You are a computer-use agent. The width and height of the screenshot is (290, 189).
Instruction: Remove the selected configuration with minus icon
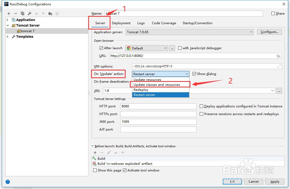click(15, 14)
